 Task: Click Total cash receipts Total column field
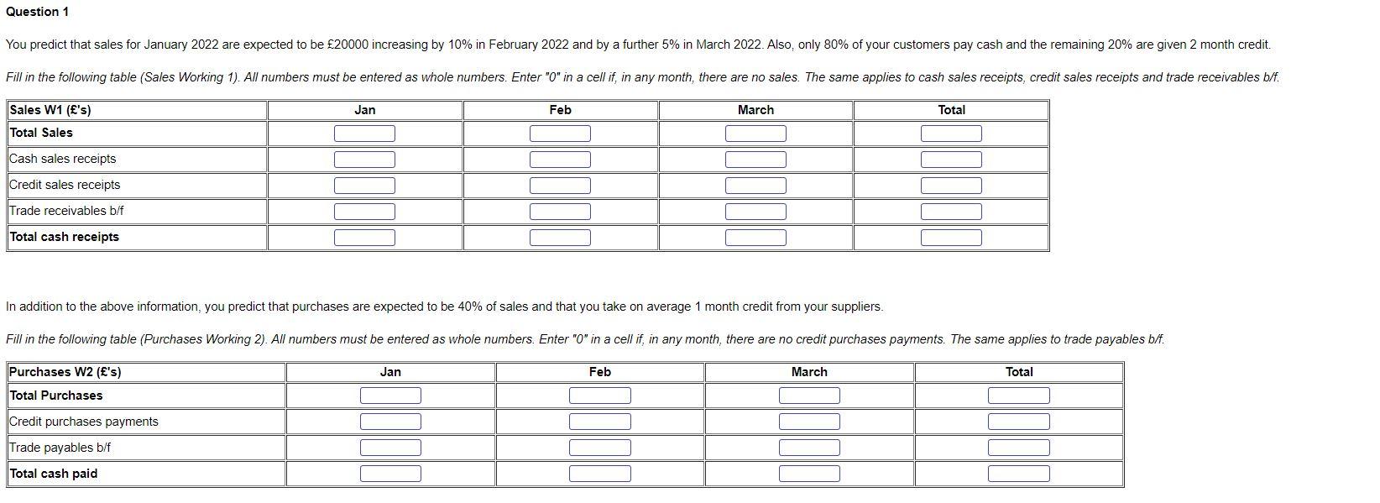tap(951, 238)
